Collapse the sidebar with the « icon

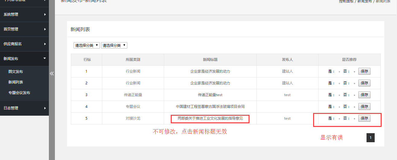(52, 74)
